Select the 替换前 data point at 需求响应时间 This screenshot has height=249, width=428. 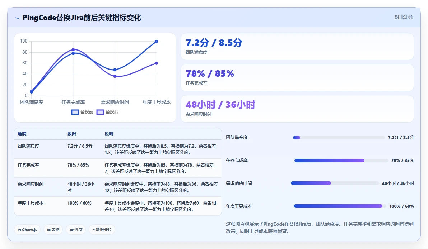coord(115,70)
